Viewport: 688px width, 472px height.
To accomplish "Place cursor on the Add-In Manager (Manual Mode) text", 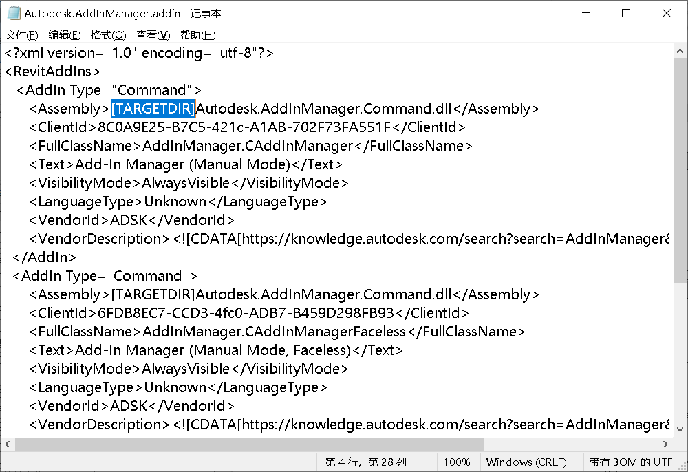I will [193, 164].
